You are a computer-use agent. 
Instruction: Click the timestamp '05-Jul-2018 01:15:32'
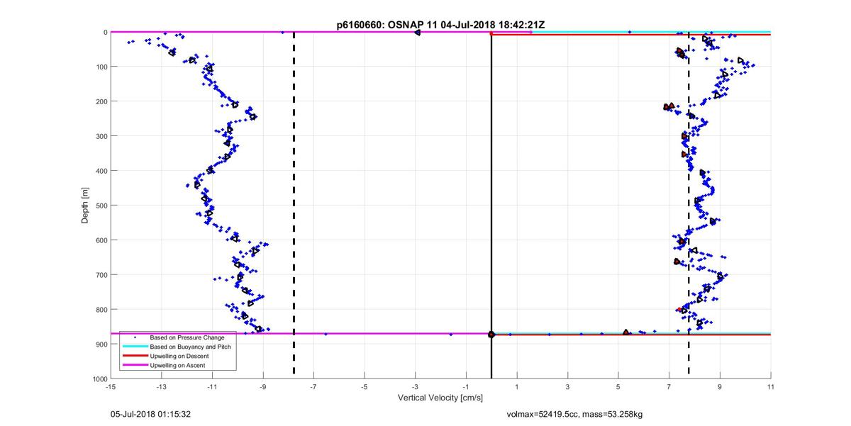[150, 414]
